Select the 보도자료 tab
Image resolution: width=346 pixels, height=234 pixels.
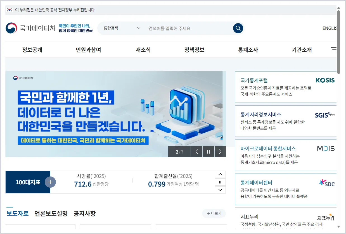pos(18,214)
